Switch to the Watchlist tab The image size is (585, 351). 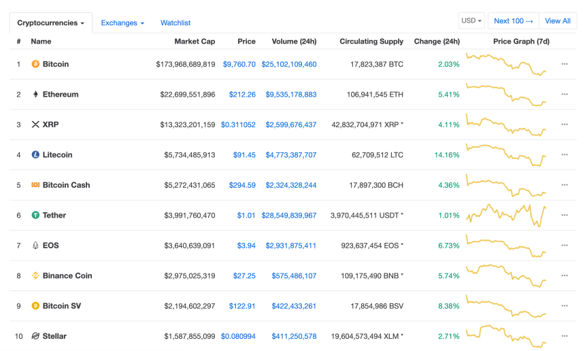click(175, 22)
